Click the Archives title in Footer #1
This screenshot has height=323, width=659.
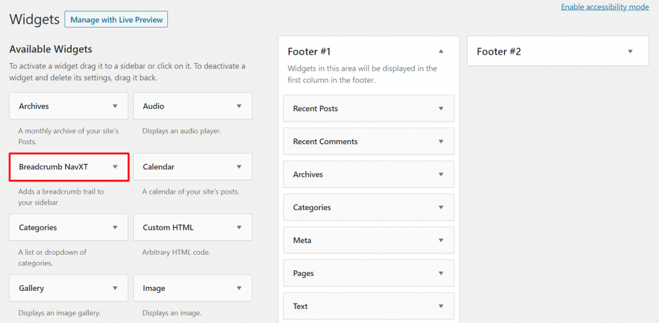tap(308, 174)
